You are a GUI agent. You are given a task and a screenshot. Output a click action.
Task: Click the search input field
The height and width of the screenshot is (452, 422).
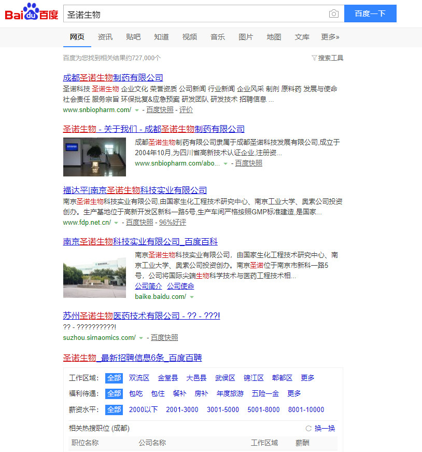[194, 14]
